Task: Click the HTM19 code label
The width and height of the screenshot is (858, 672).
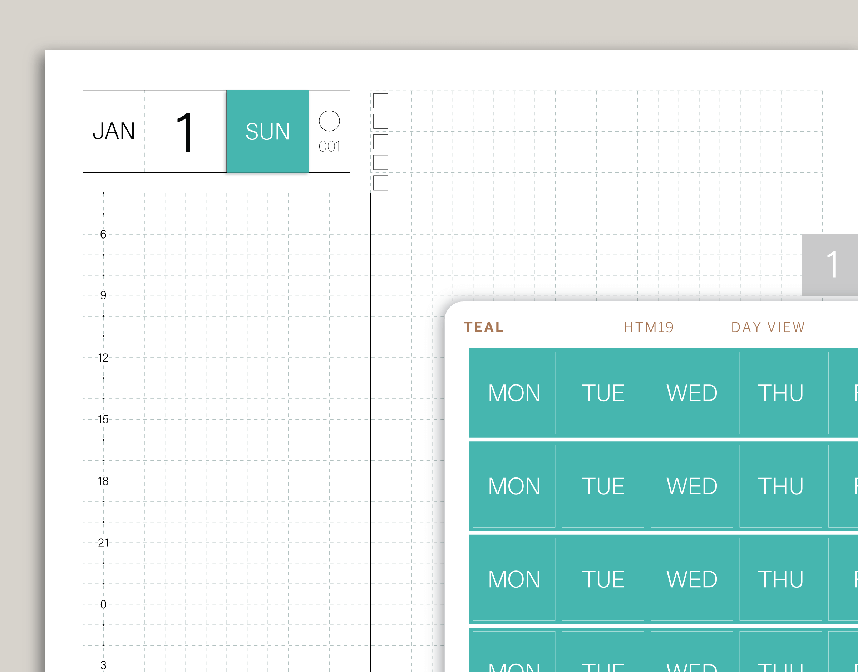Action: tap(649, 327)
